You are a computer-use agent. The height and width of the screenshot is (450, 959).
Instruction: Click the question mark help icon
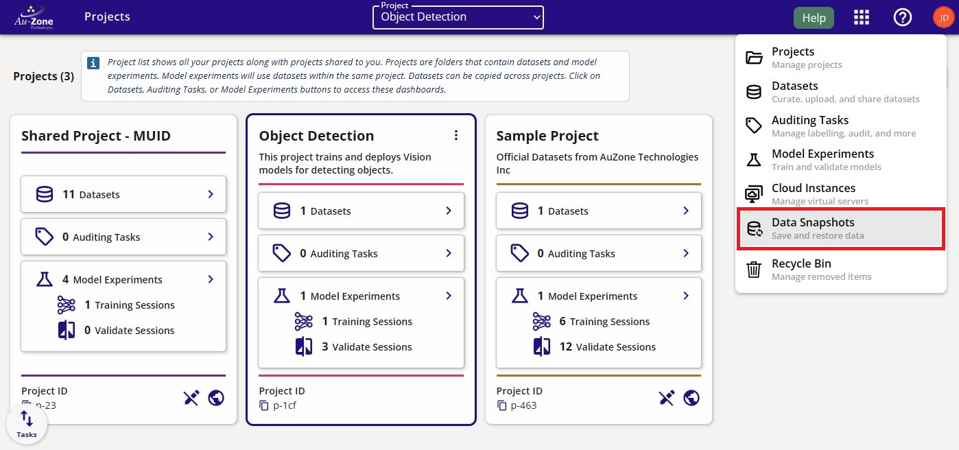coord(902,18)
